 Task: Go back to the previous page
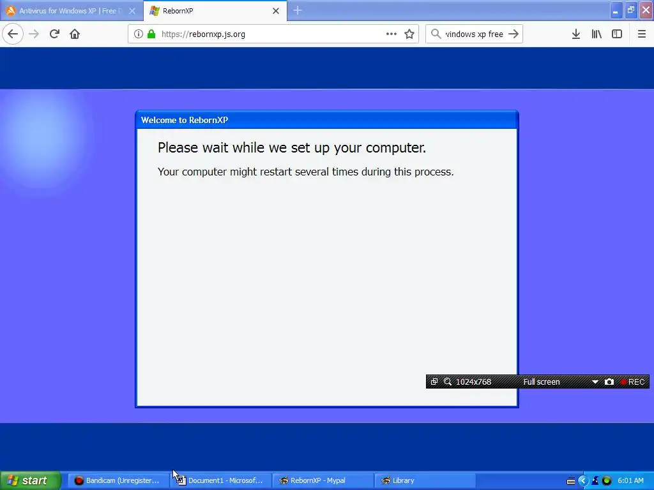[x=13, y=34]
